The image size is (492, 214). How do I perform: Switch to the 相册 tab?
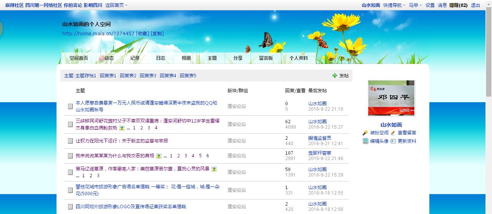click(x=186, y=58)
